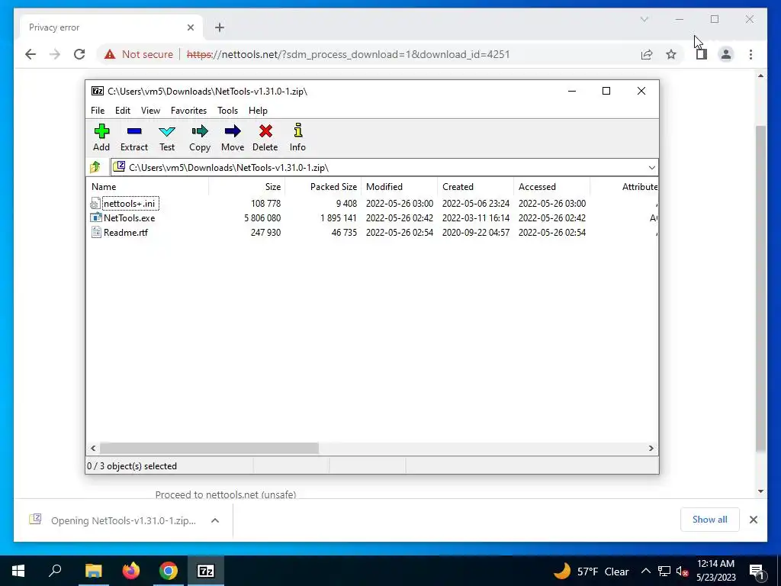Open File Explorer from taskbar

pos(93,571)
